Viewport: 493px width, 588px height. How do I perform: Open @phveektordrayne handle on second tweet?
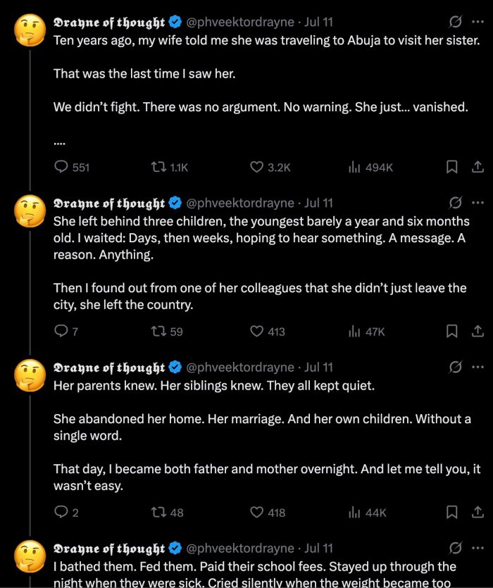point(239,203)
